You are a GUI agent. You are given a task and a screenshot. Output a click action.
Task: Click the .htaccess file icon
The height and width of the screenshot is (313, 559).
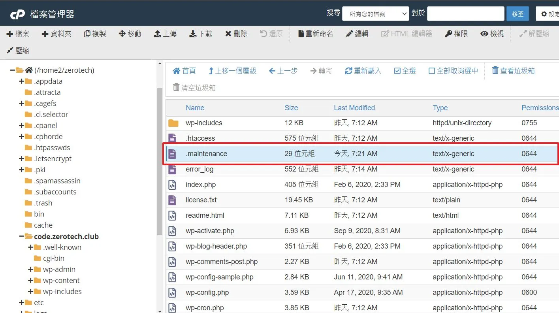[x=172, y=138]
